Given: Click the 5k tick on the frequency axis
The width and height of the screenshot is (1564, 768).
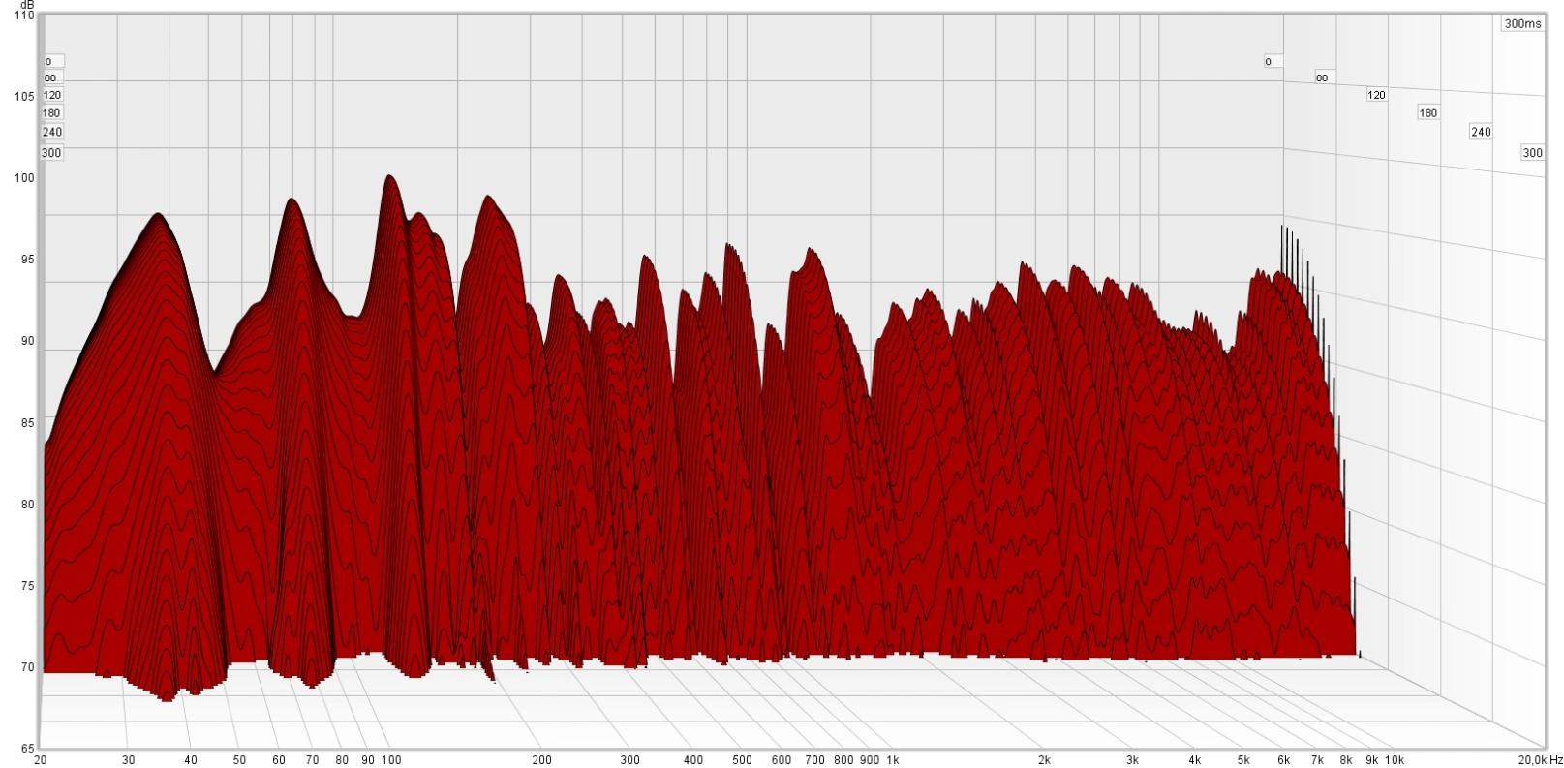Looking at the screenshot, I should click(x=1243, y=760).
